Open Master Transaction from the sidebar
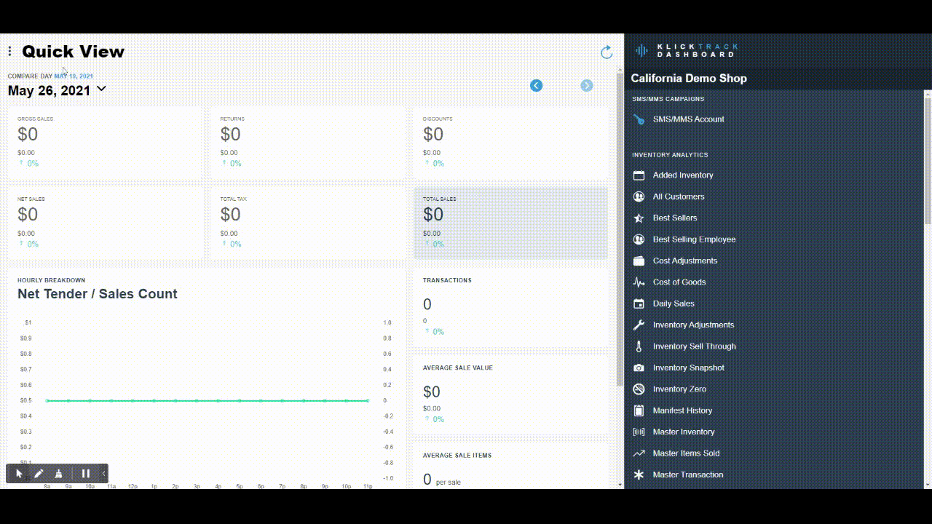Image resolution: width=932 pixels, height=524 pixels. point(687,475)
